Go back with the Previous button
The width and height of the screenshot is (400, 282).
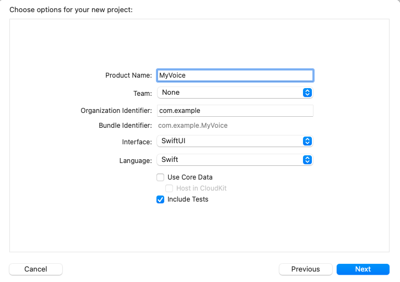tap(305, 269)
